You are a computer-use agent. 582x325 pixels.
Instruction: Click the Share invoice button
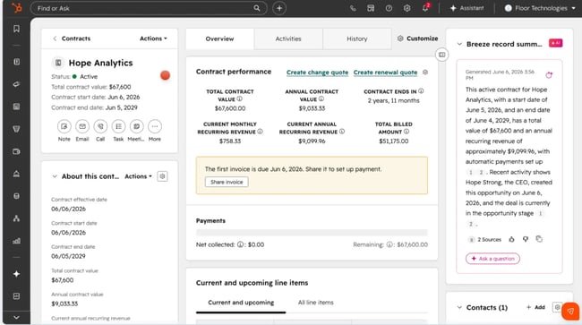click(227, 182)
